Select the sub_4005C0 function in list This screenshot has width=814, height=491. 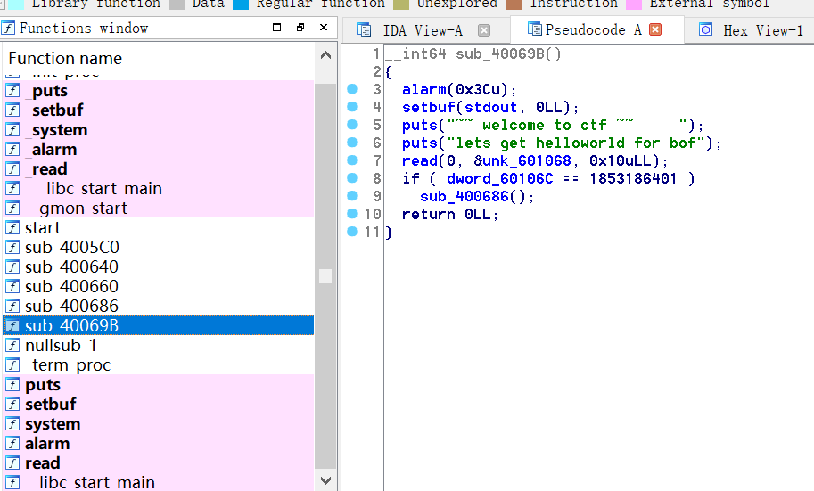pos(159,247)
